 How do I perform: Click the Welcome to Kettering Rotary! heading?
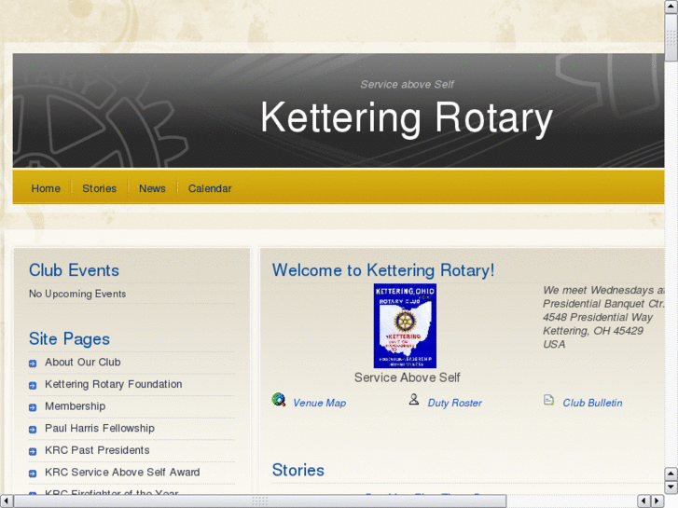point(383,270)
